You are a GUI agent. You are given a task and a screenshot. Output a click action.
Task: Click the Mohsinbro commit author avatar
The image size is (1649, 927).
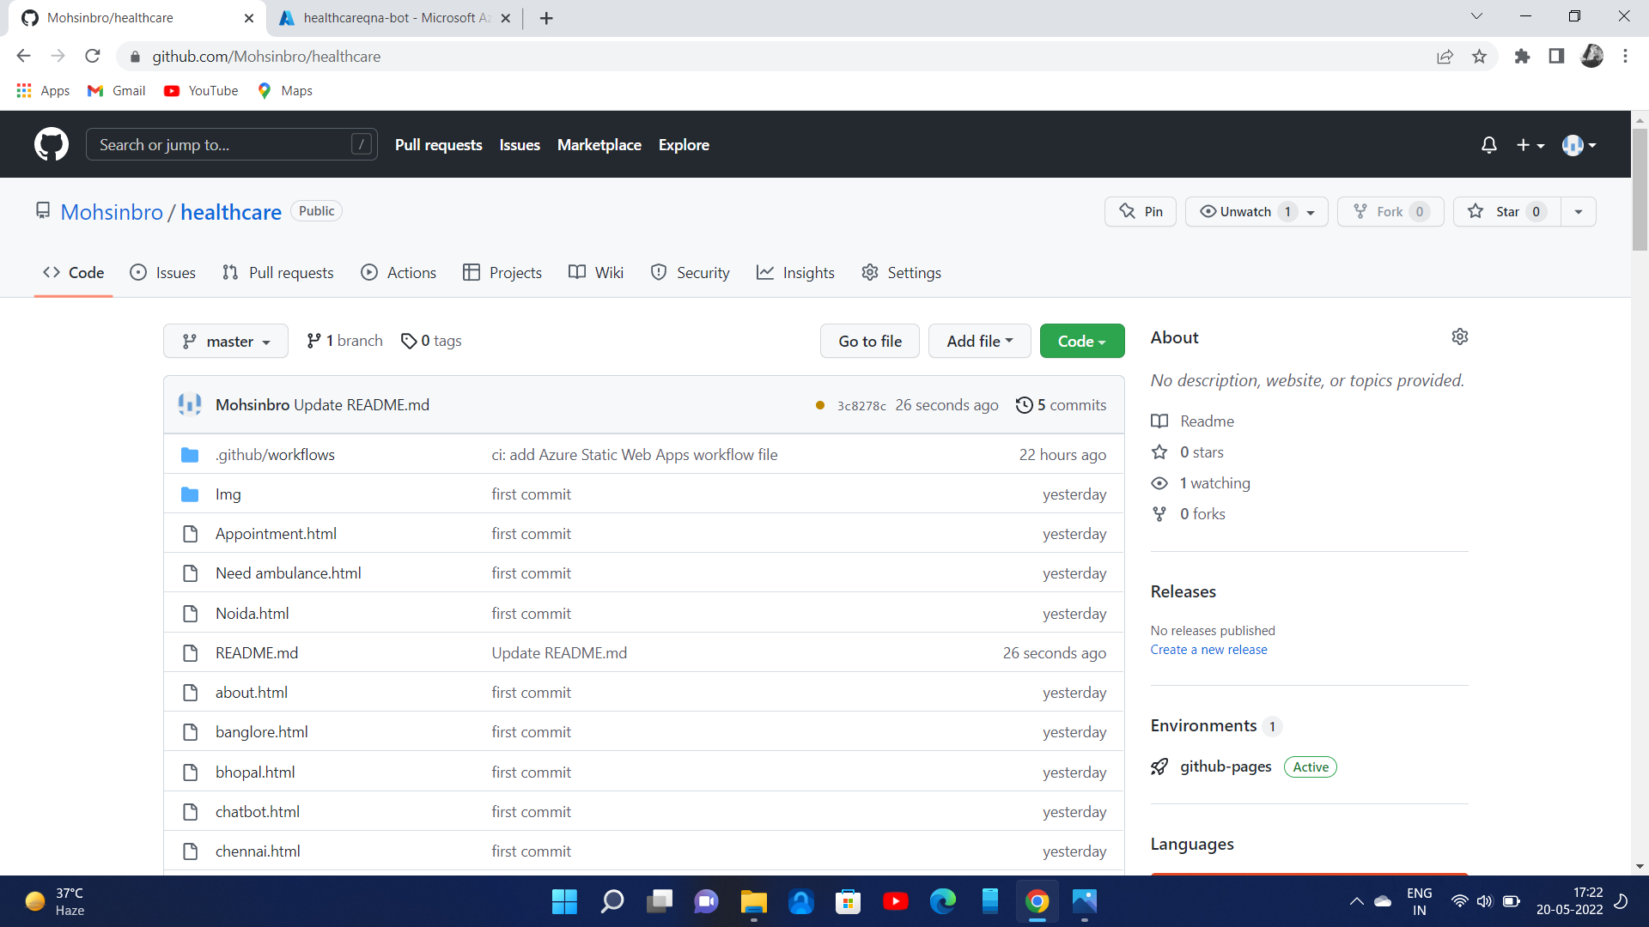click(190, 404)
